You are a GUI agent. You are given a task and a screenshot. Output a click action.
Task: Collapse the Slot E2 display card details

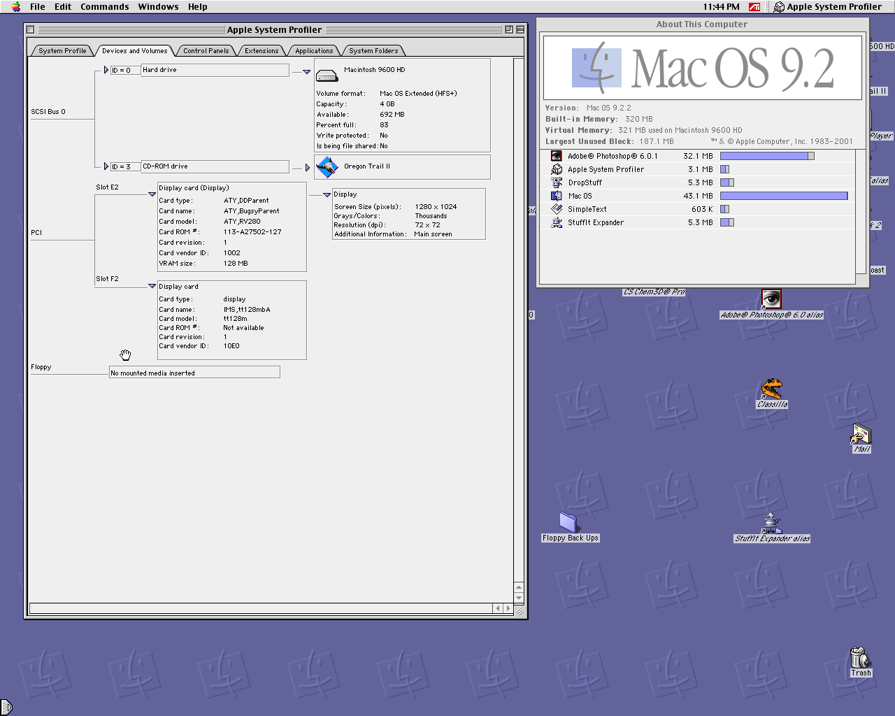pos(152,194)
